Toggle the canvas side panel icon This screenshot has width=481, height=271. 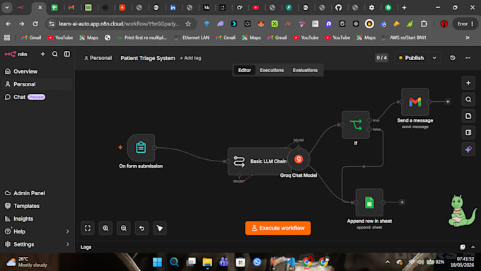click(468, 132)
